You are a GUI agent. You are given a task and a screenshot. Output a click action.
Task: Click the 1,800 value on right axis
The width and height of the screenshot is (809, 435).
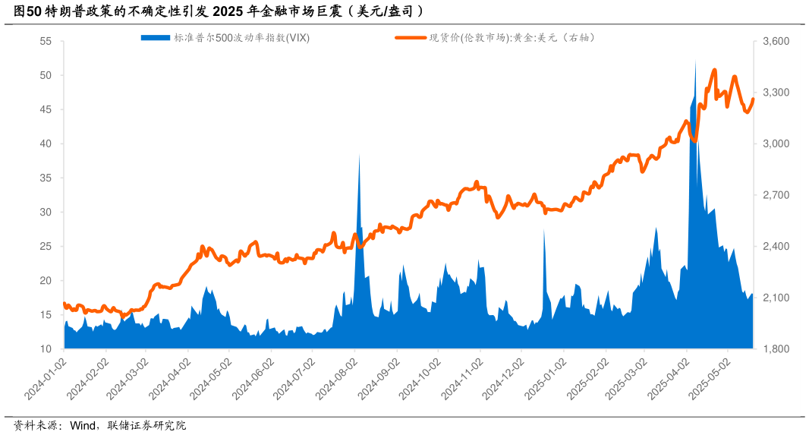776,349
